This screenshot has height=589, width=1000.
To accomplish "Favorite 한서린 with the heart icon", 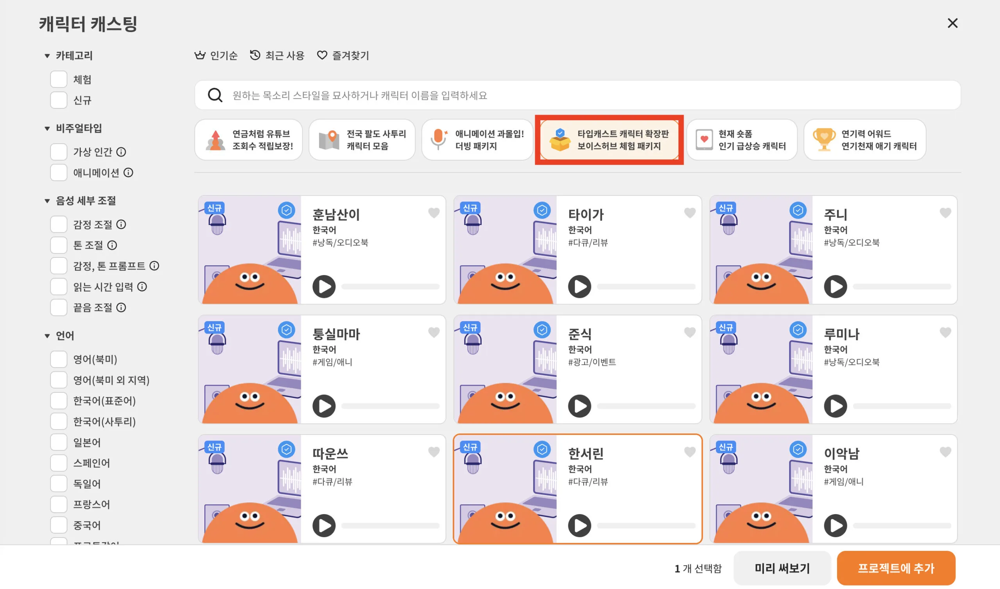I will 690,452.
